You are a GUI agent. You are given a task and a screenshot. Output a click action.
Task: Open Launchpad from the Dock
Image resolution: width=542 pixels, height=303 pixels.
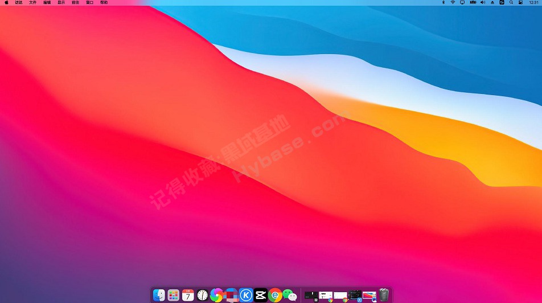[174, 295]
